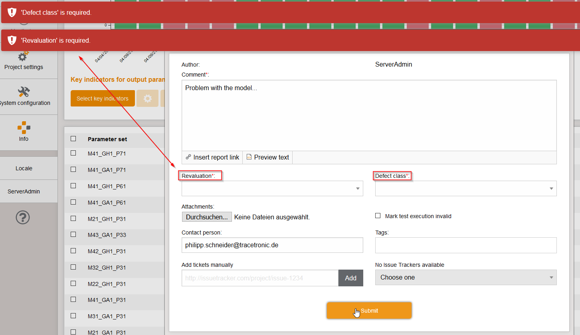
Task: Click the Preview text button
Action: (x=267, y=158)
